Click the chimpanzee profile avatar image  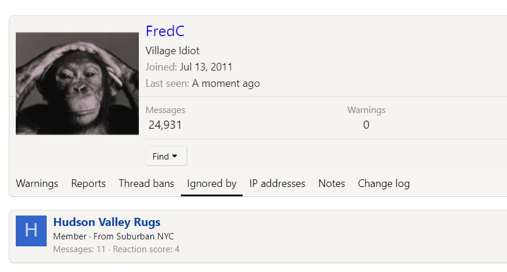pos(77,83)
